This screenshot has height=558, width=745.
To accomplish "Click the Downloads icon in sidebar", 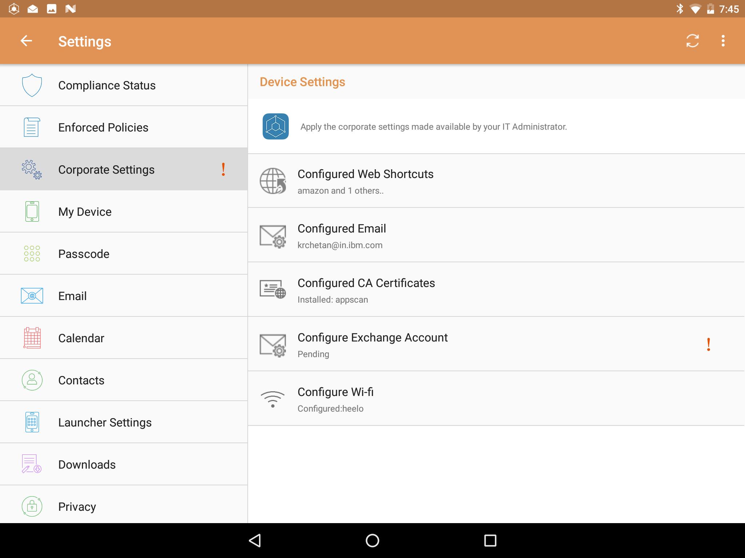I will pyautogui.click(x=31, y=464).
